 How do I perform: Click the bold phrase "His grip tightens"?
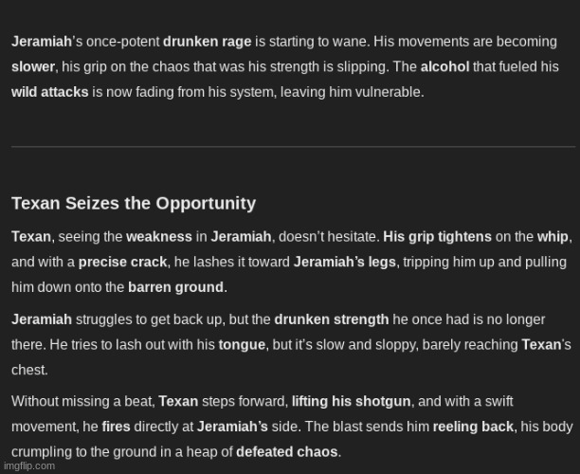tap(437, 236)
